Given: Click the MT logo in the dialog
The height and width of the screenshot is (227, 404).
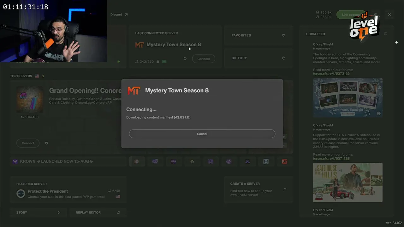Looking at the screenshot, I should [134, 90].
